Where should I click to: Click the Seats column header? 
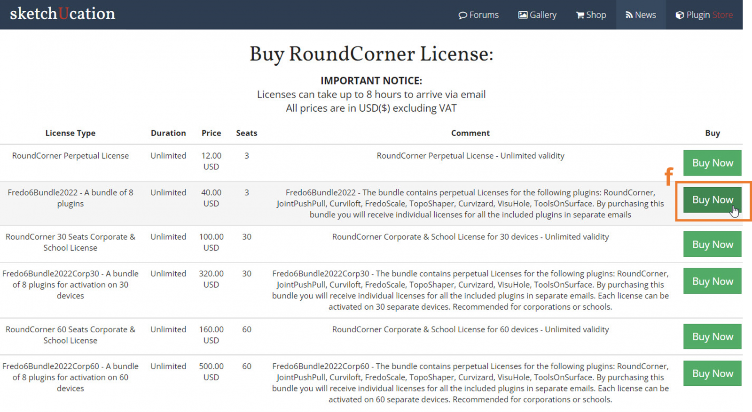tap(247, 133)
